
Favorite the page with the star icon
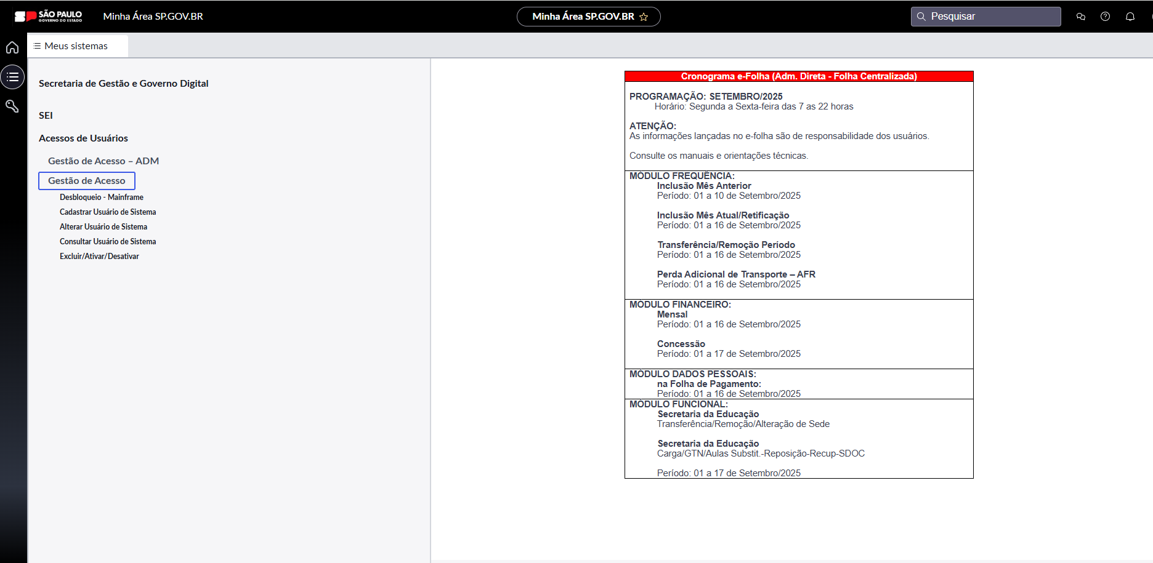coord(644,17)
